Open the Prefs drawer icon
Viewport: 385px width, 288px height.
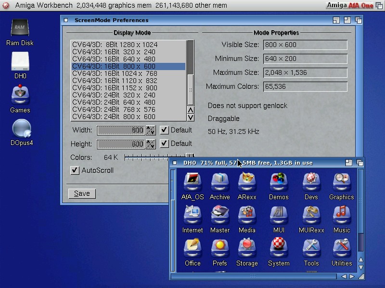pos(220,249)
